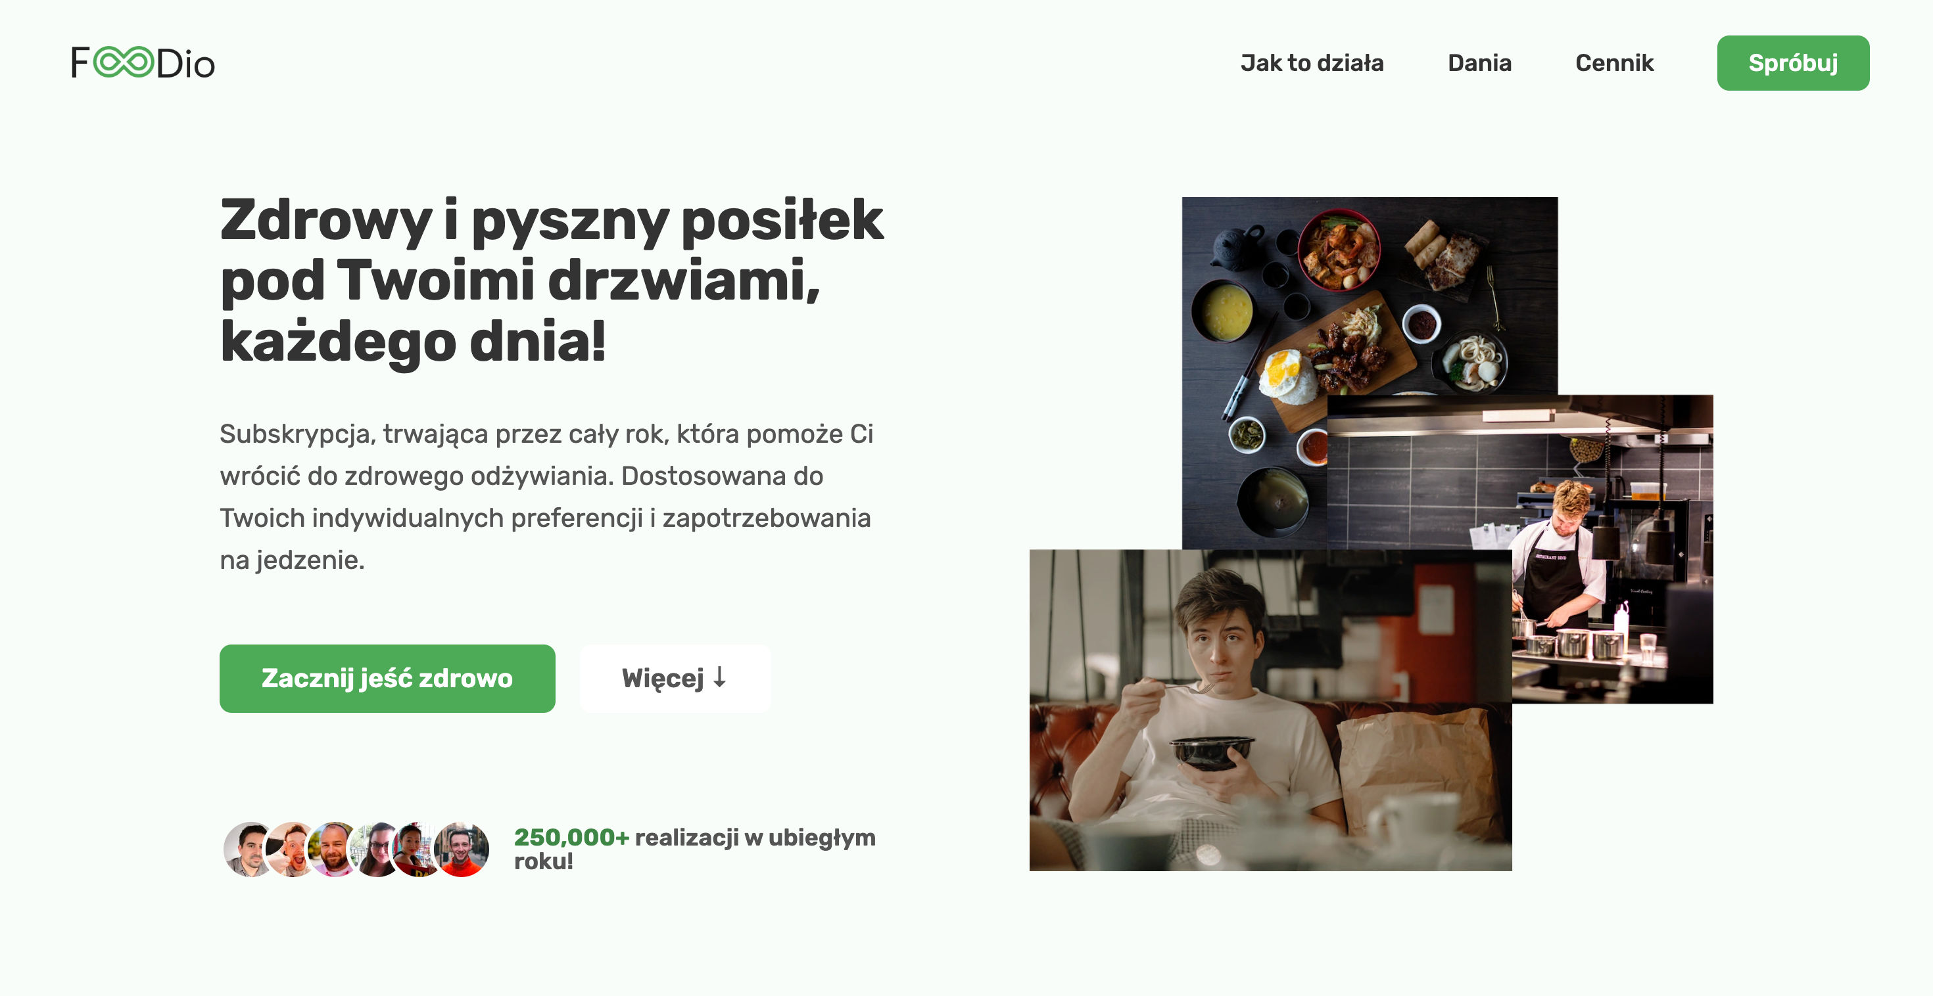Open the Jak to działa menu item
This screenshot has height=996, width=1933.
coord(1312,63)
